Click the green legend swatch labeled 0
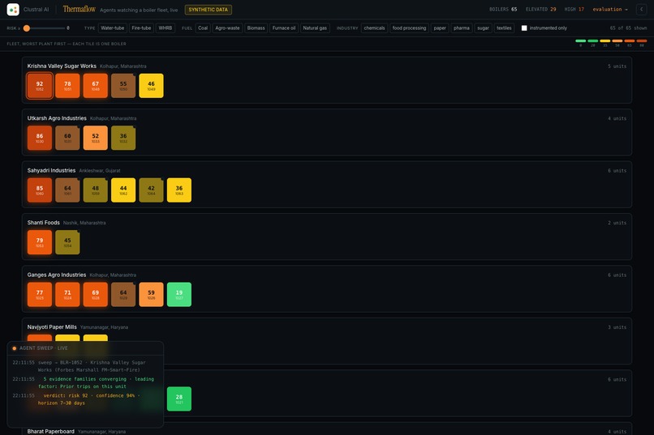The width and height of the screenshot is (654, 435). click(x=581, y=41)
